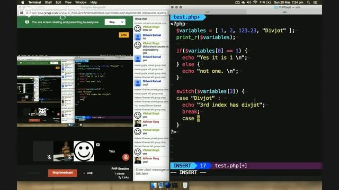Select the smiley face participant thumbnail
339x190 pixels.
(84, 151)
